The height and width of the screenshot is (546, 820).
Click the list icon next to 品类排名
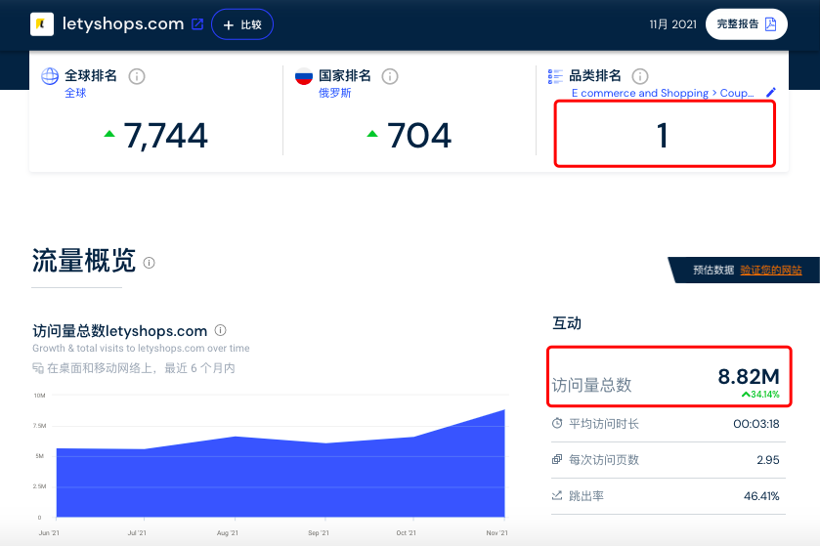coord(555,76)
